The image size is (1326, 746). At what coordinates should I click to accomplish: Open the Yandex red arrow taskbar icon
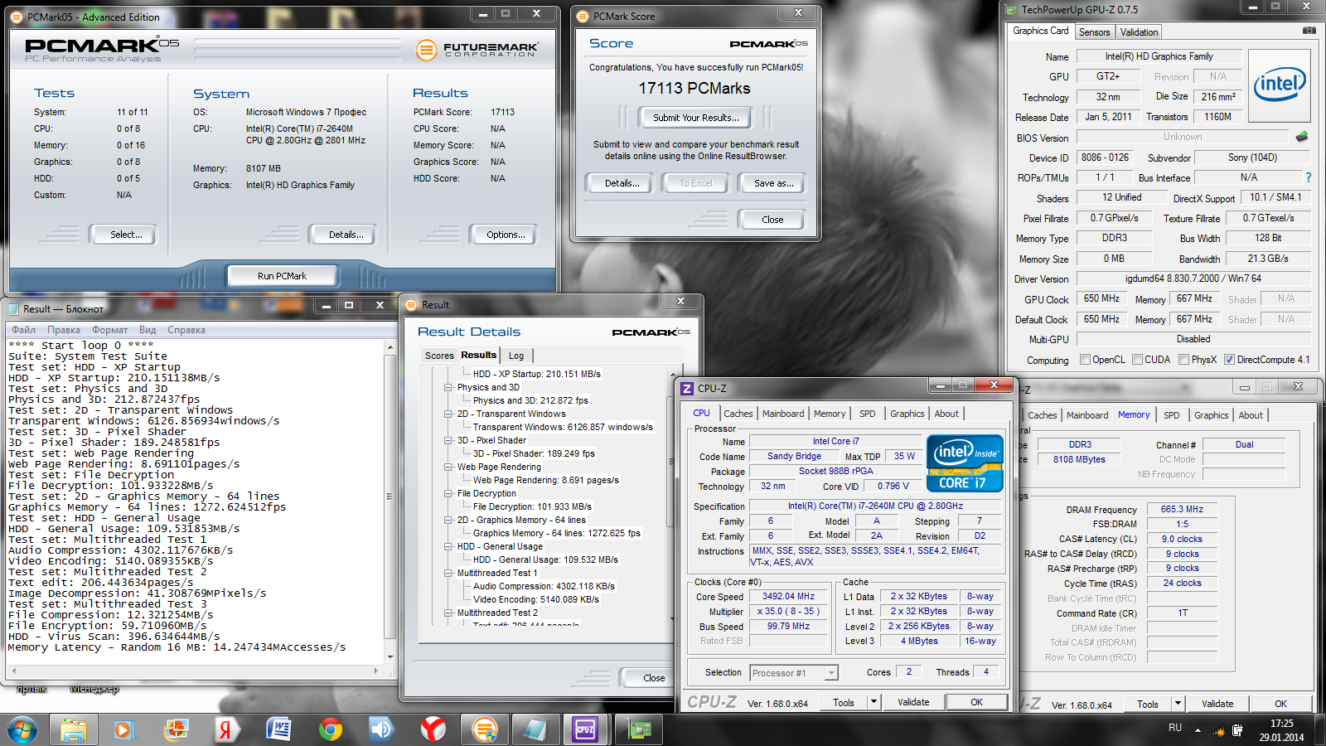pyautogui.click(x=226, y=729)
